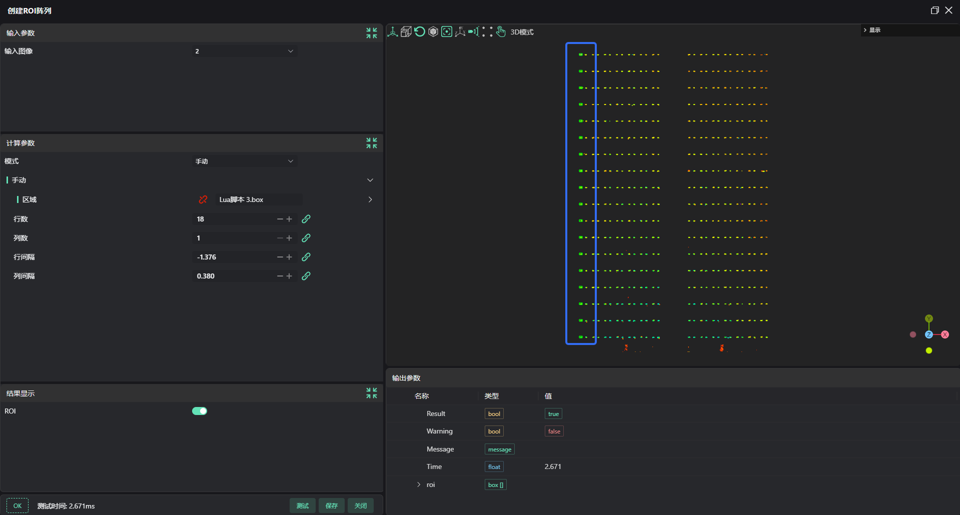Open the 模式 dropdown showing 手动
960x515 pixels.
(x=245, y=161)
